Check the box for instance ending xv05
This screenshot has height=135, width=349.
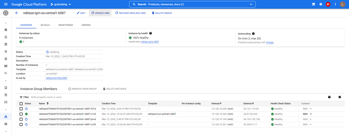click(x=21, y=125)
